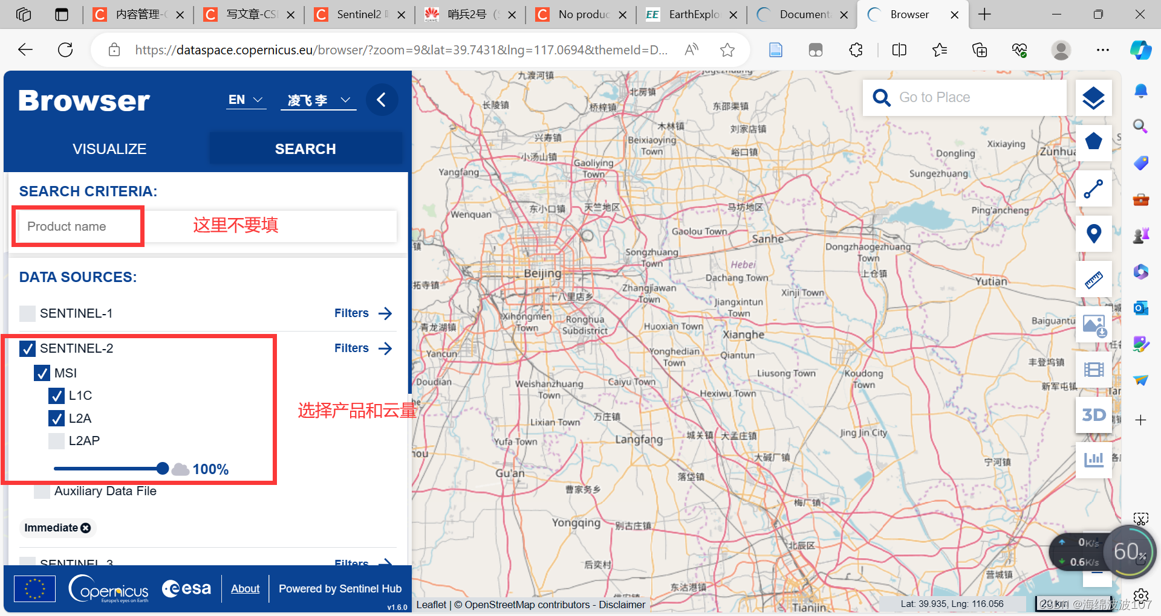Image resolution: width=1161 pixels, height=616 pixels.
Task: Click the Go to Place search magnifier
Action: pos(882,97)
